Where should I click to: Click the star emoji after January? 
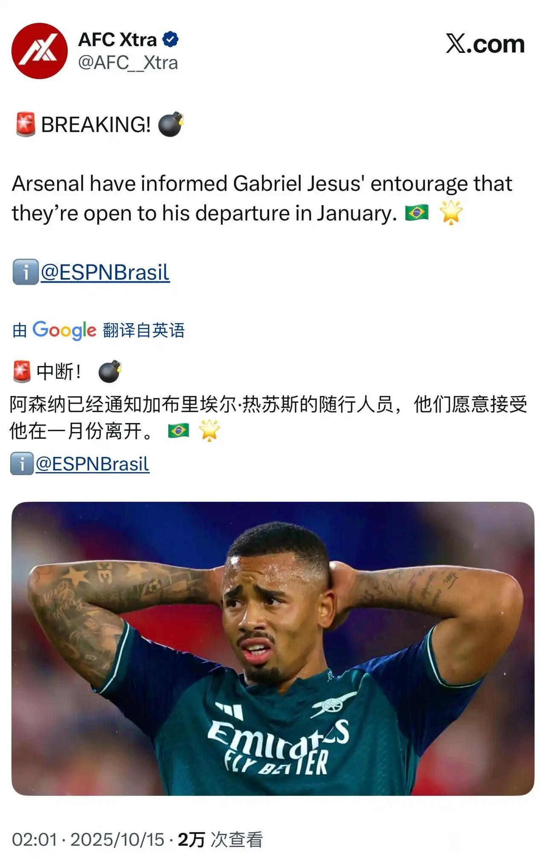(x=451, y=212)
